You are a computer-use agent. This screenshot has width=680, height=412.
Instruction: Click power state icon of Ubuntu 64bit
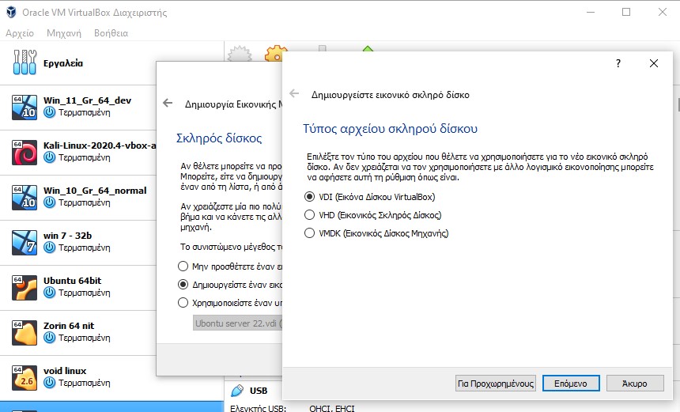50,293
